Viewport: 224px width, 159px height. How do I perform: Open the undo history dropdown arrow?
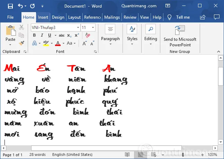(25, 6)
